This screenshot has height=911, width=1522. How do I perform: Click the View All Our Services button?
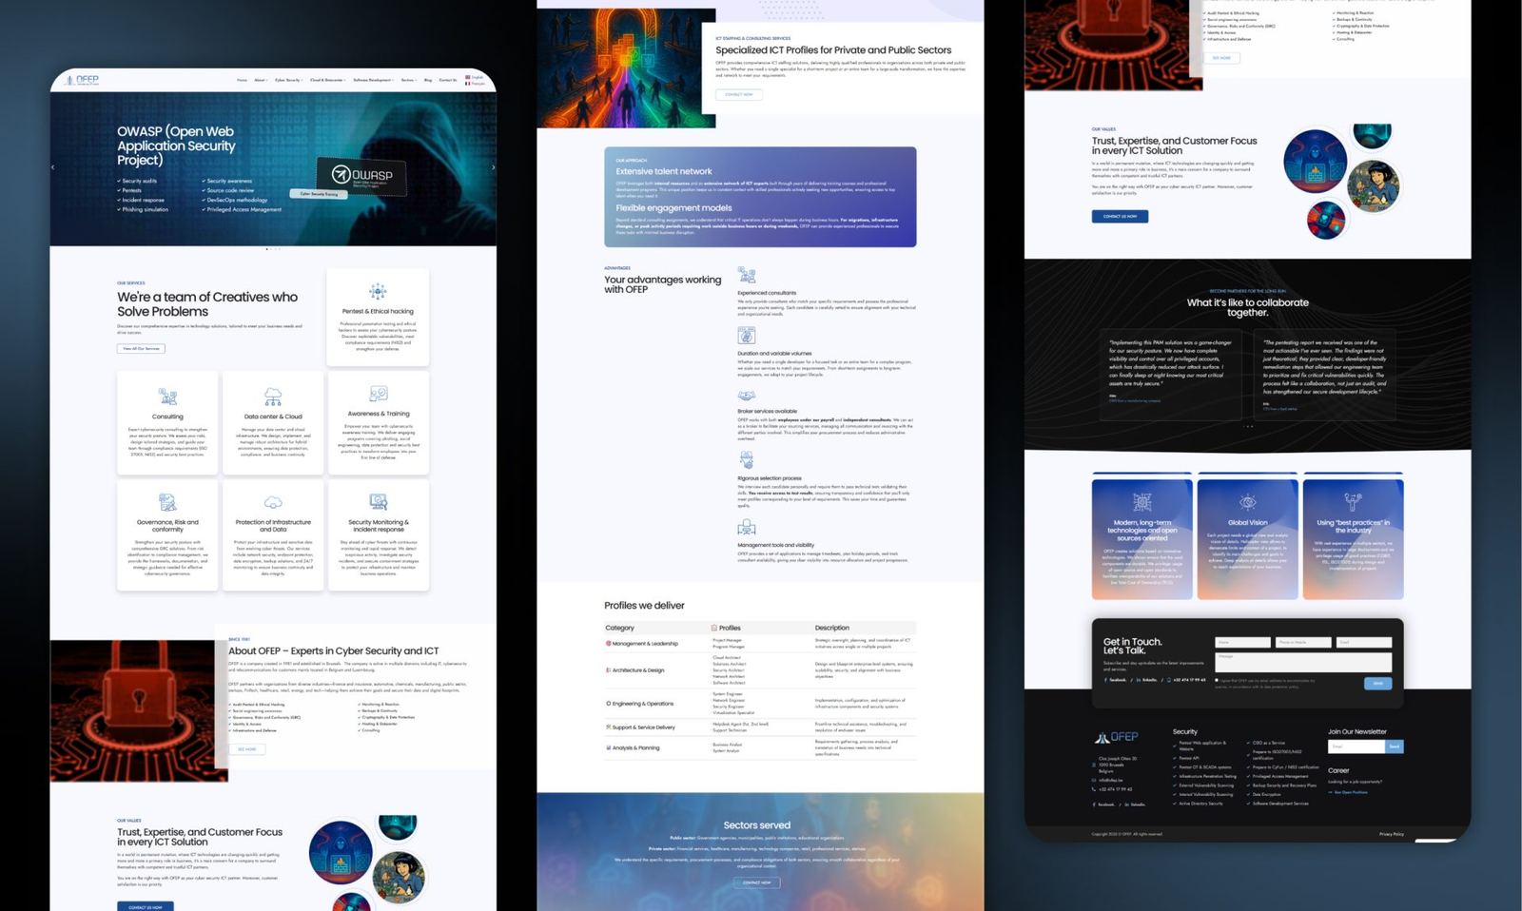pos(141,349)
